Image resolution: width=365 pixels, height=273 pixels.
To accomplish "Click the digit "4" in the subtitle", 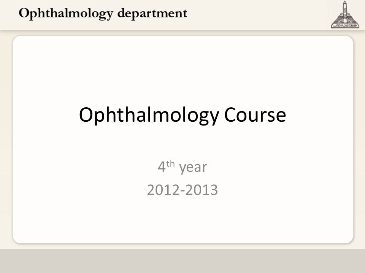I will point(162,167).
